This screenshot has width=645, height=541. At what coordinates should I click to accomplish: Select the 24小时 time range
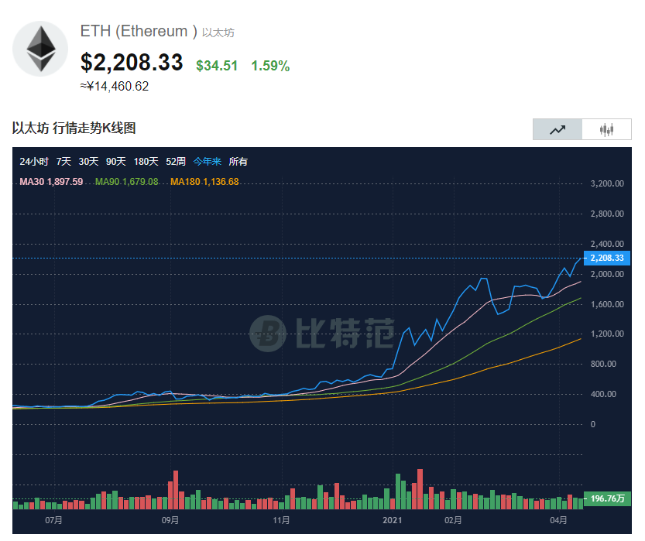click(x=34, y=162)
